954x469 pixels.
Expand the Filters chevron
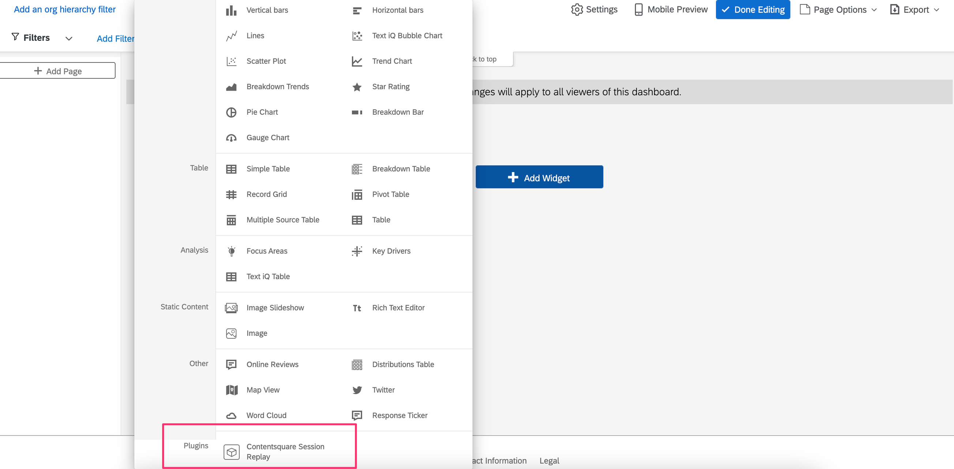click(x=69, y=38)
